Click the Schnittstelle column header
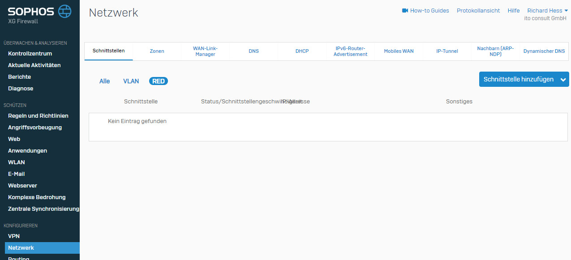The image size is (571, 260). [x=141, y=102]
